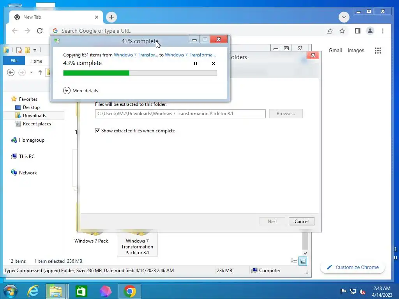Open Chrome three-dot menu
Viewport: 399px width, 299px height.
click(383, 31)
